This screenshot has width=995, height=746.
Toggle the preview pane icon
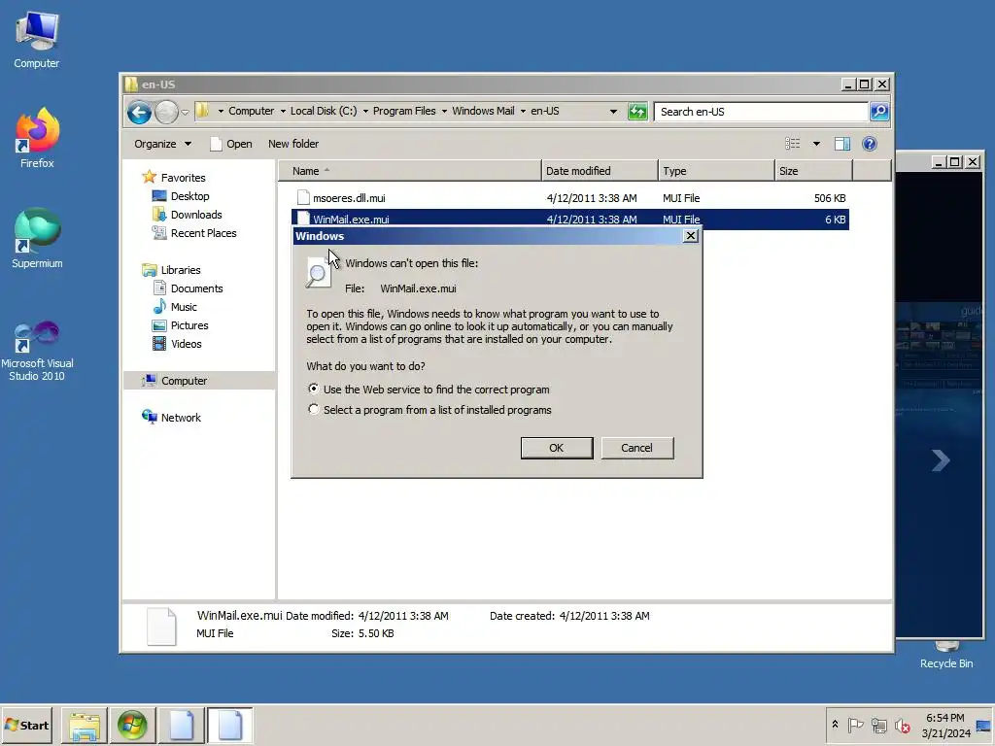tap(842, 144)
